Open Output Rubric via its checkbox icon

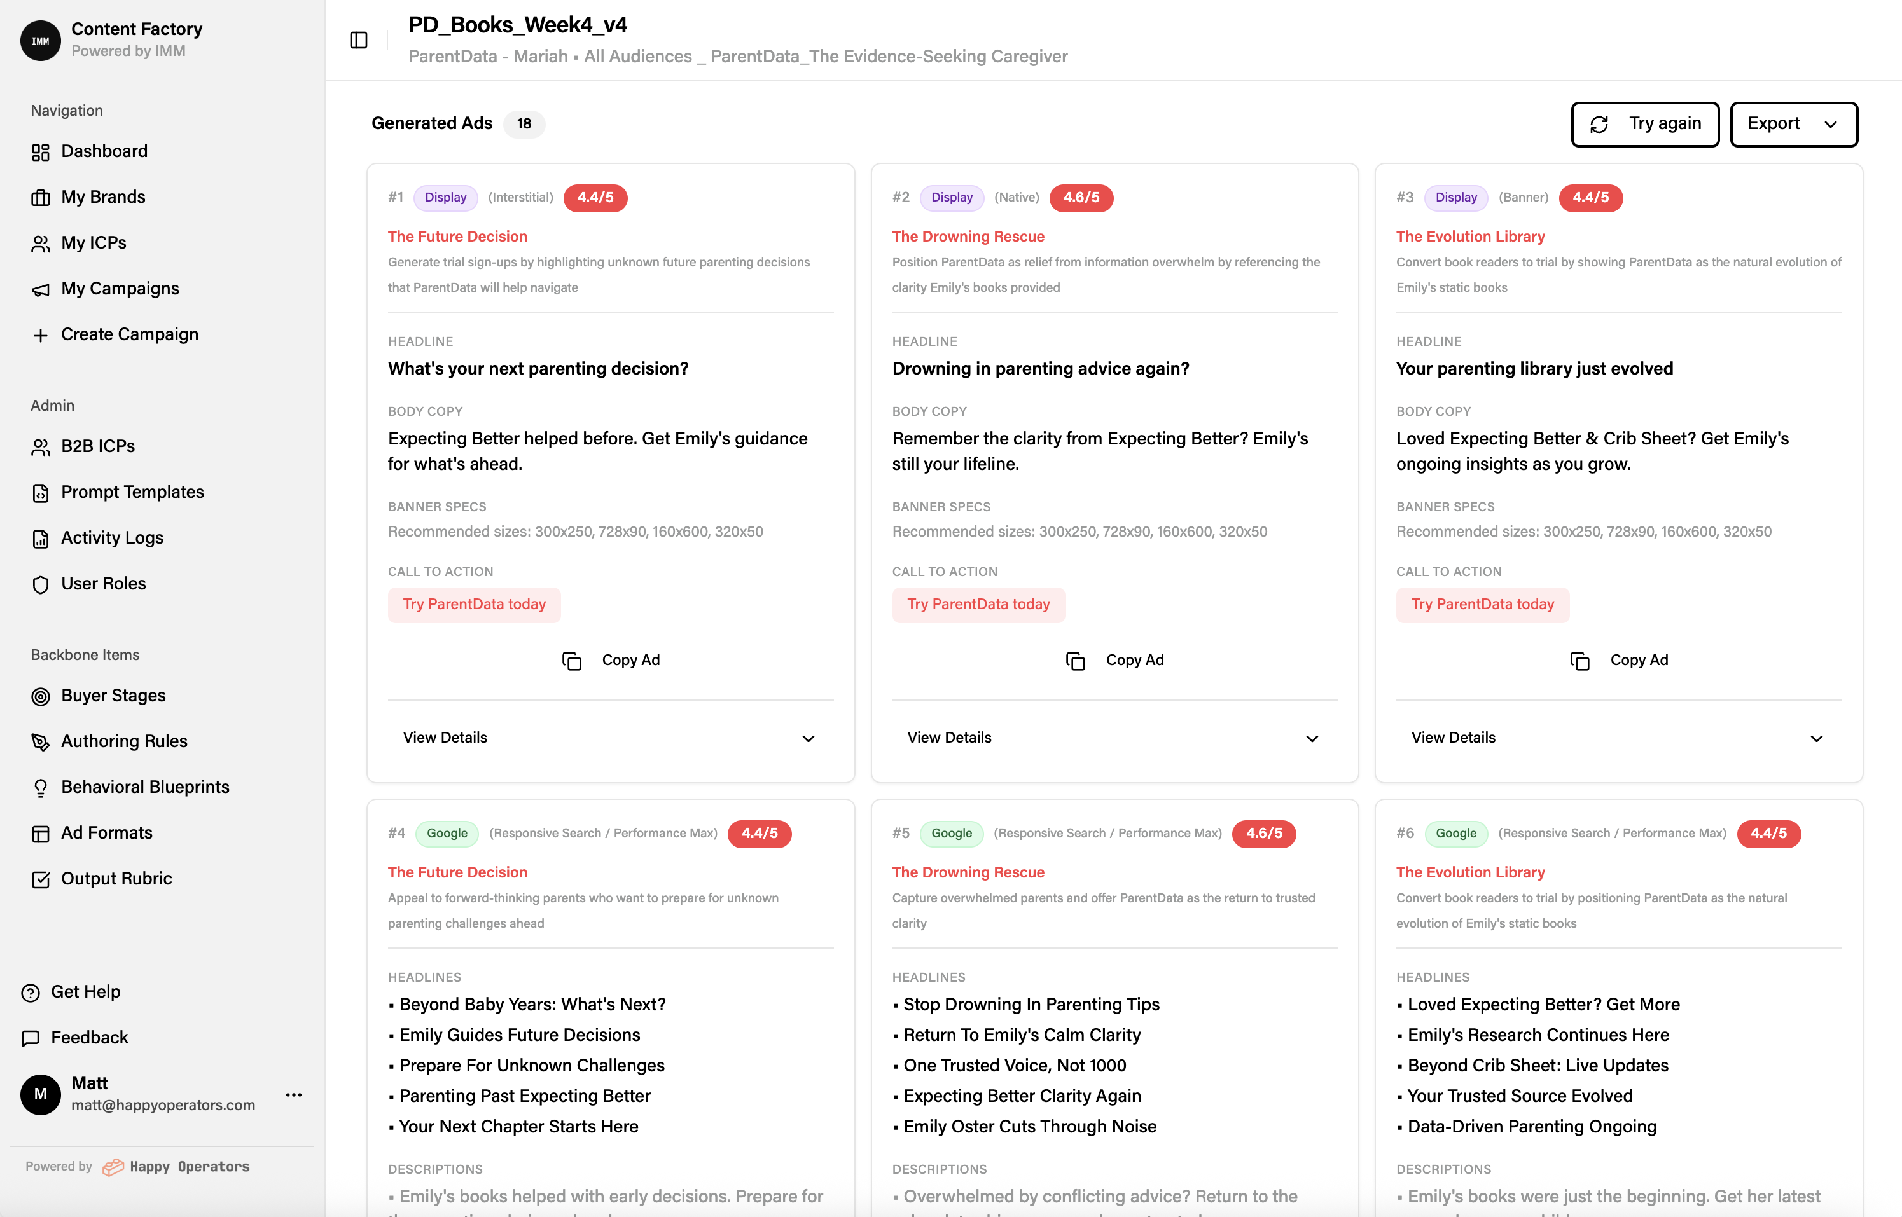click(41, 879)
